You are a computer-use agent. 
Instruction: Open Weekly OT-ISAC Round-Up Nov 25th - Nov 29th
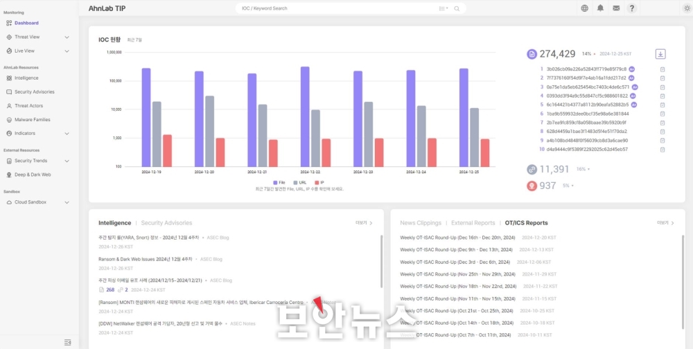457,274
